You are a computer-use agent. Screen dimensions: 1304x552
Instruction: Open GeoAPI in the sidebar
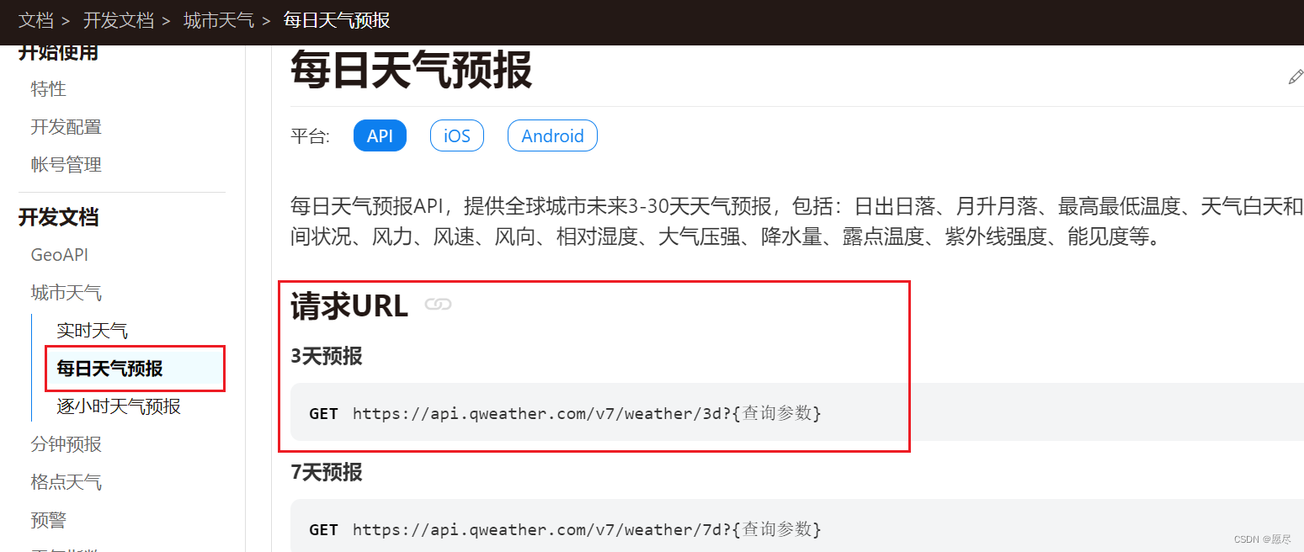click(x=60, y=255)
